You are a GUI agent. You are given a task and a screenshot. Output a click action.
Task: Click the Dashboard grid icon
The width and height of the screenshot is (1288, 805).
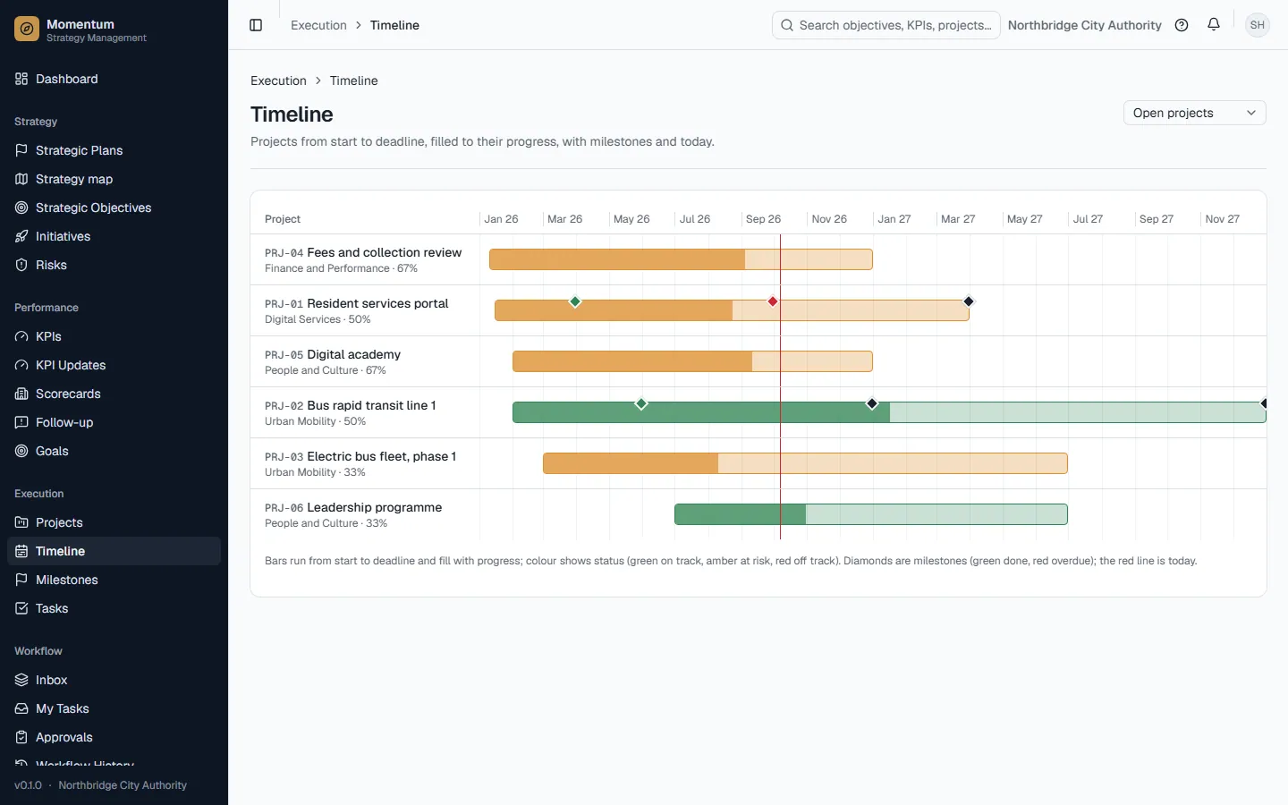coord(21,79)
